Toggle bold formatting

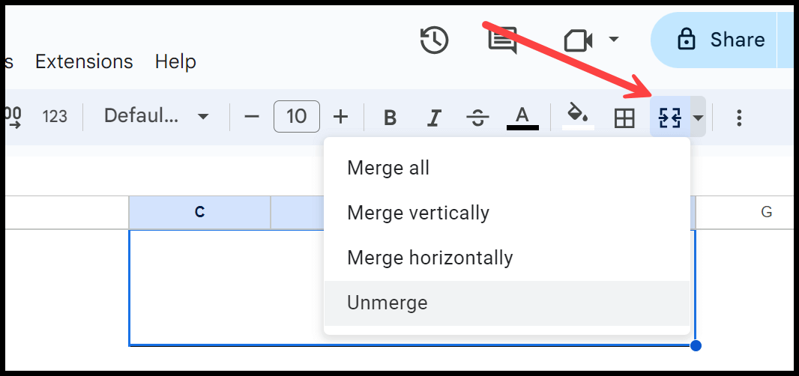(390, 118)
